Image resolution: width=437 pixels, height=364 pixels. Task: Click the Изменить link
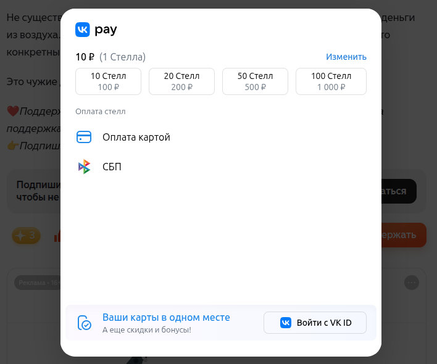coord(346,57)
